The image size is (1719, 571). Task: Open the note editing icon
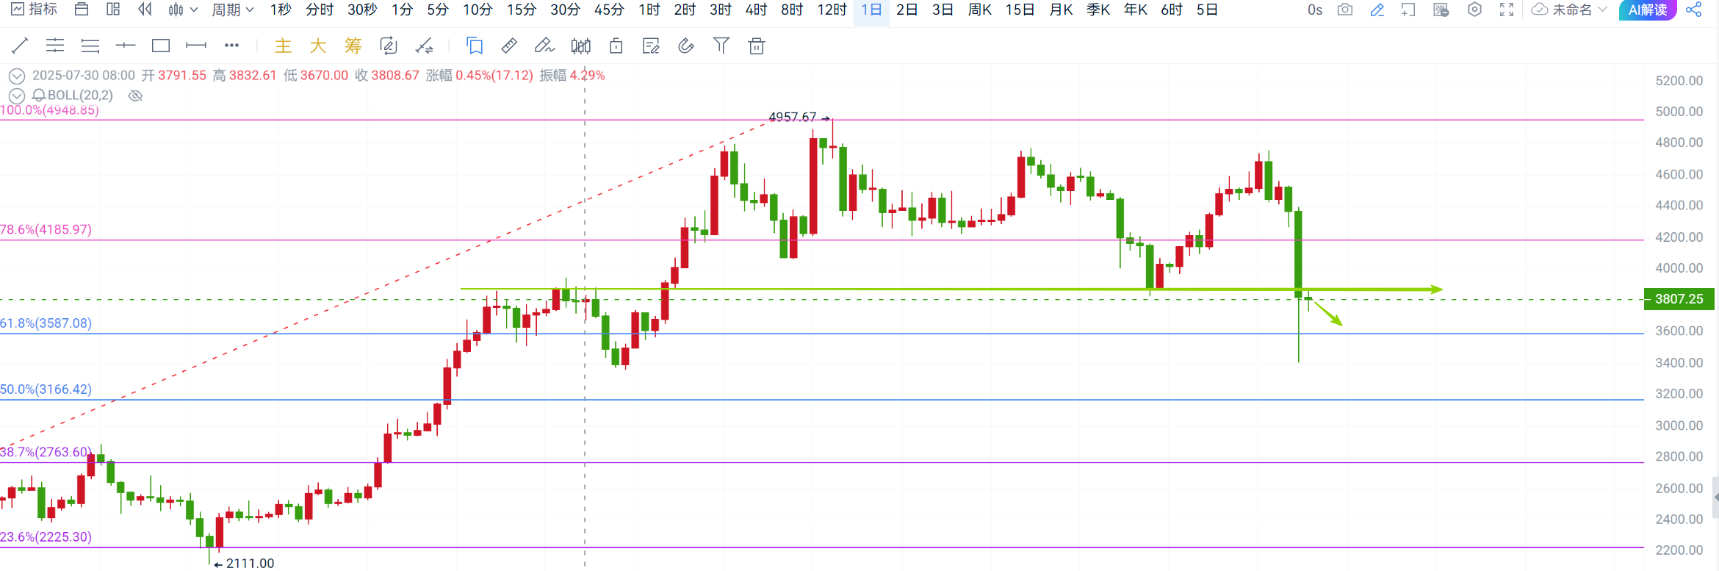point(651,46)
